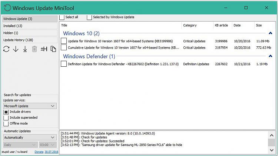Click the log panel scrollbar thumb

pyautogui.click(x=271, y=143)
